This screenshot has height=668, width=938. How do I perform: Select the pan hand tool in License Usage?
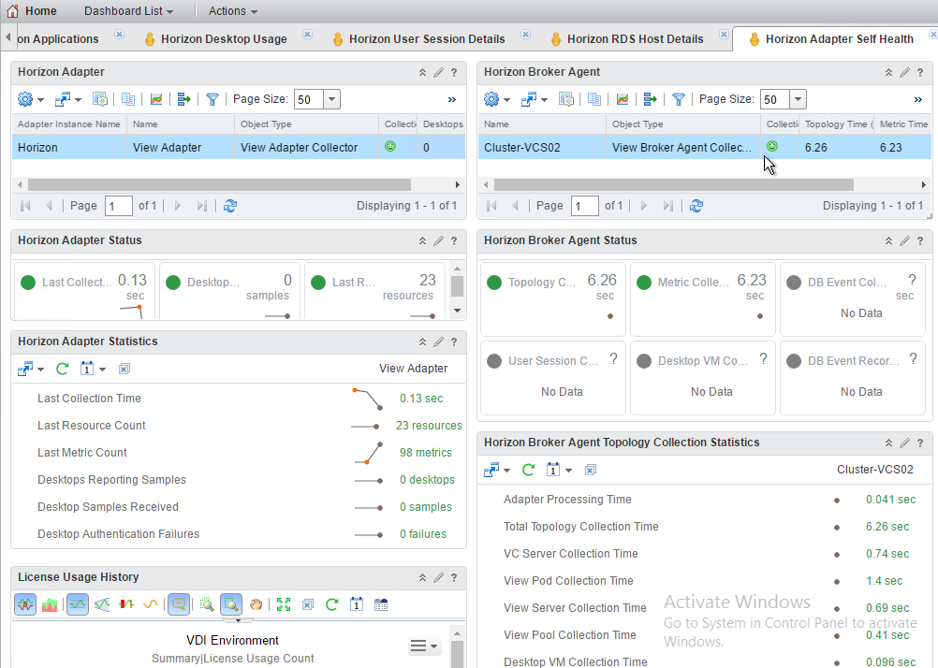(x=256, y=604)
